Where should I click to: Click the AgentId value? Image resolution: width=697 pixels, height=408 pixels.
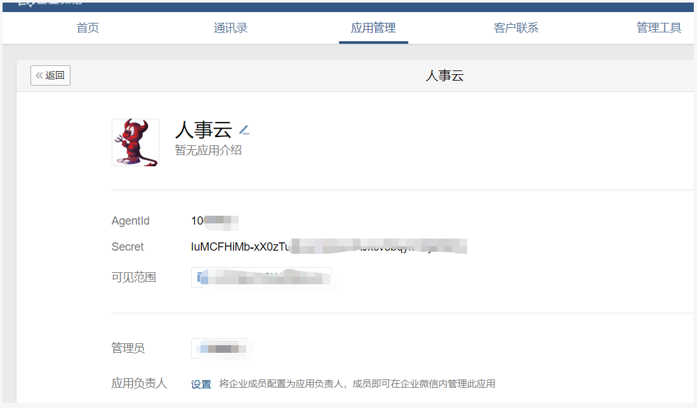[215, 221]
